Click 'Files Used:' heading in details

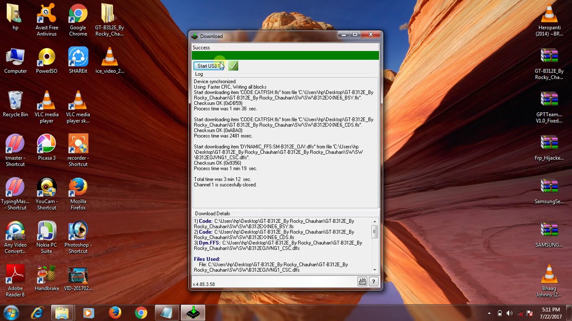pyautogui.click(x=207, y=259)
